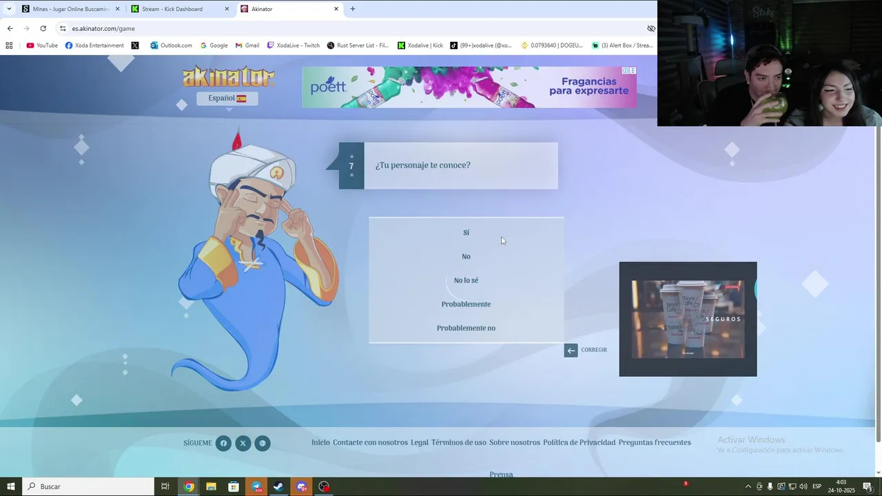Open Telegram from the taskbar
Screen dimensions: 882x496
tap(256, 486)
